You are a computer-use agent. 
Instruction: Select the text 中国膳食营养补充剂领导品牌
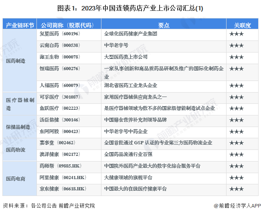[136, 120]
